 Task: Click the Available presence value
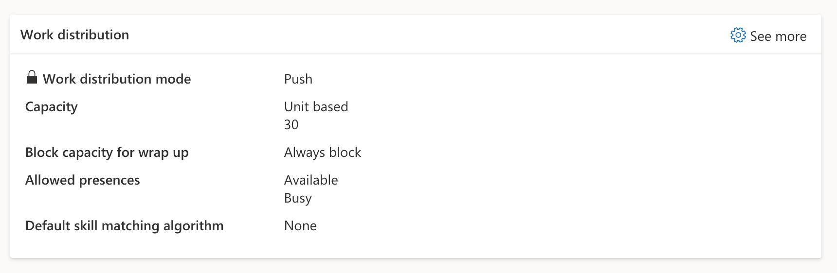pos(310,180)
